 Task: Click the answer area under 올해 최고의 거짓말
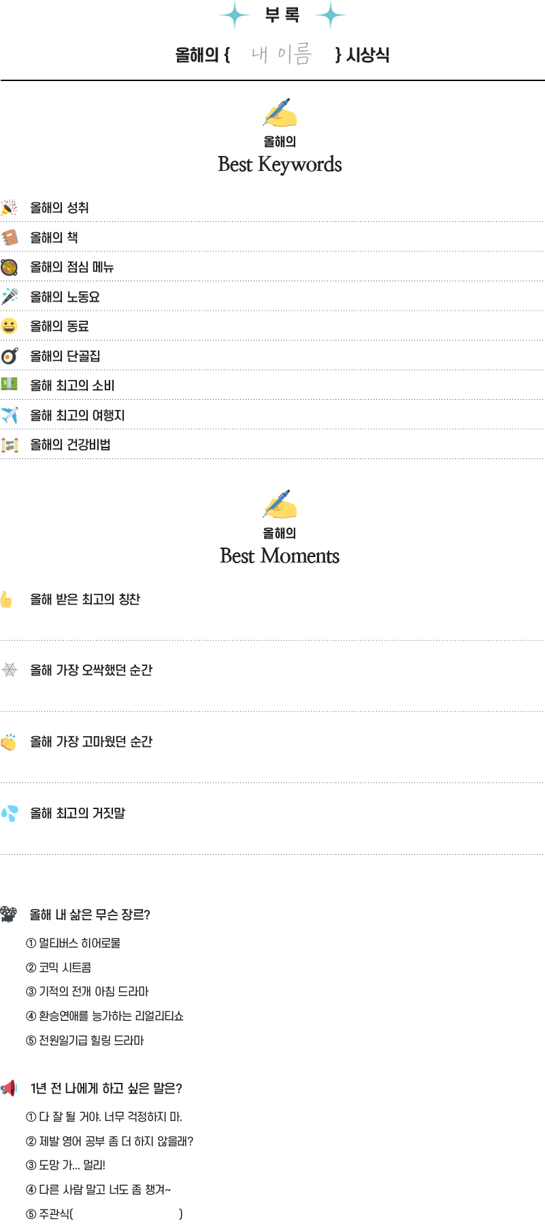pos(272,838)
